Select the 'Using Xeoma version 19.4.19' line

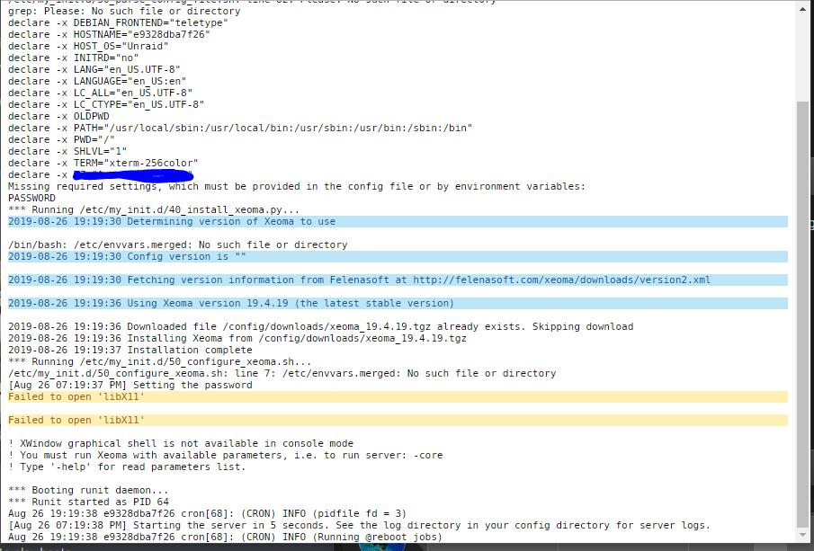pos(398,303)
